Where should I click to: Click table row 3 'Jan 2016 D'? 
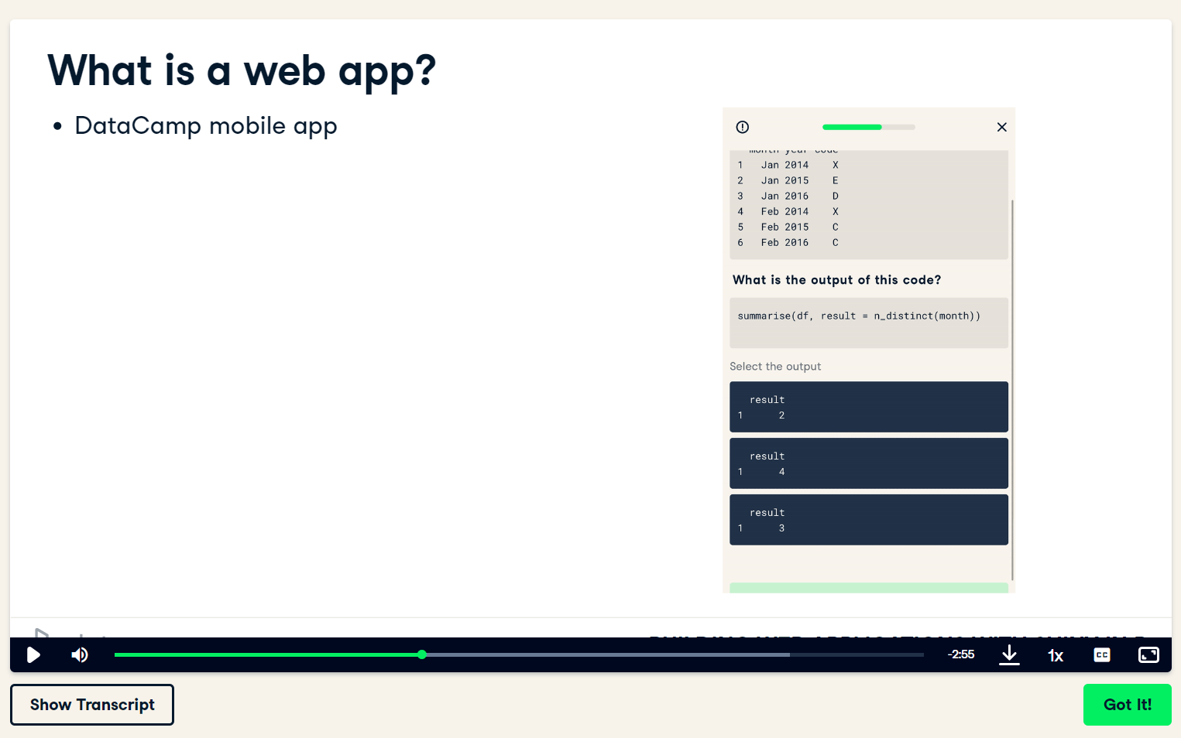[788, 196]
